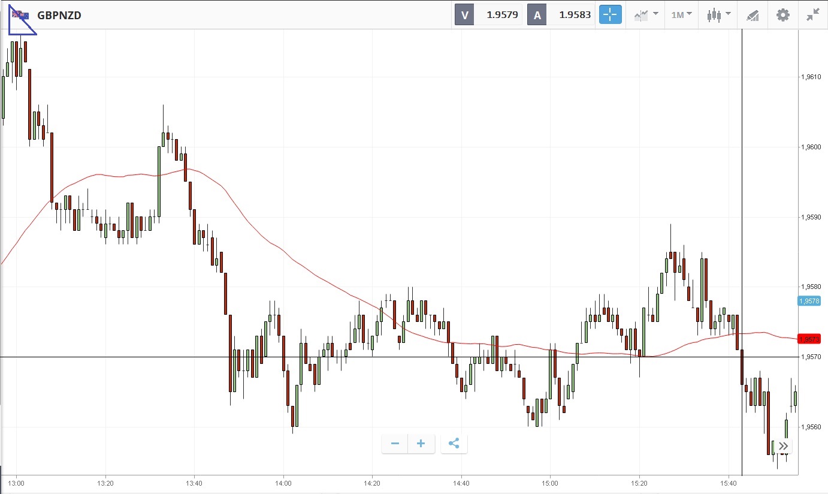Image resolution: width=828 pixels, height=494 pixels.
Task: Share the chart via share icon
Action: [454, 444]
